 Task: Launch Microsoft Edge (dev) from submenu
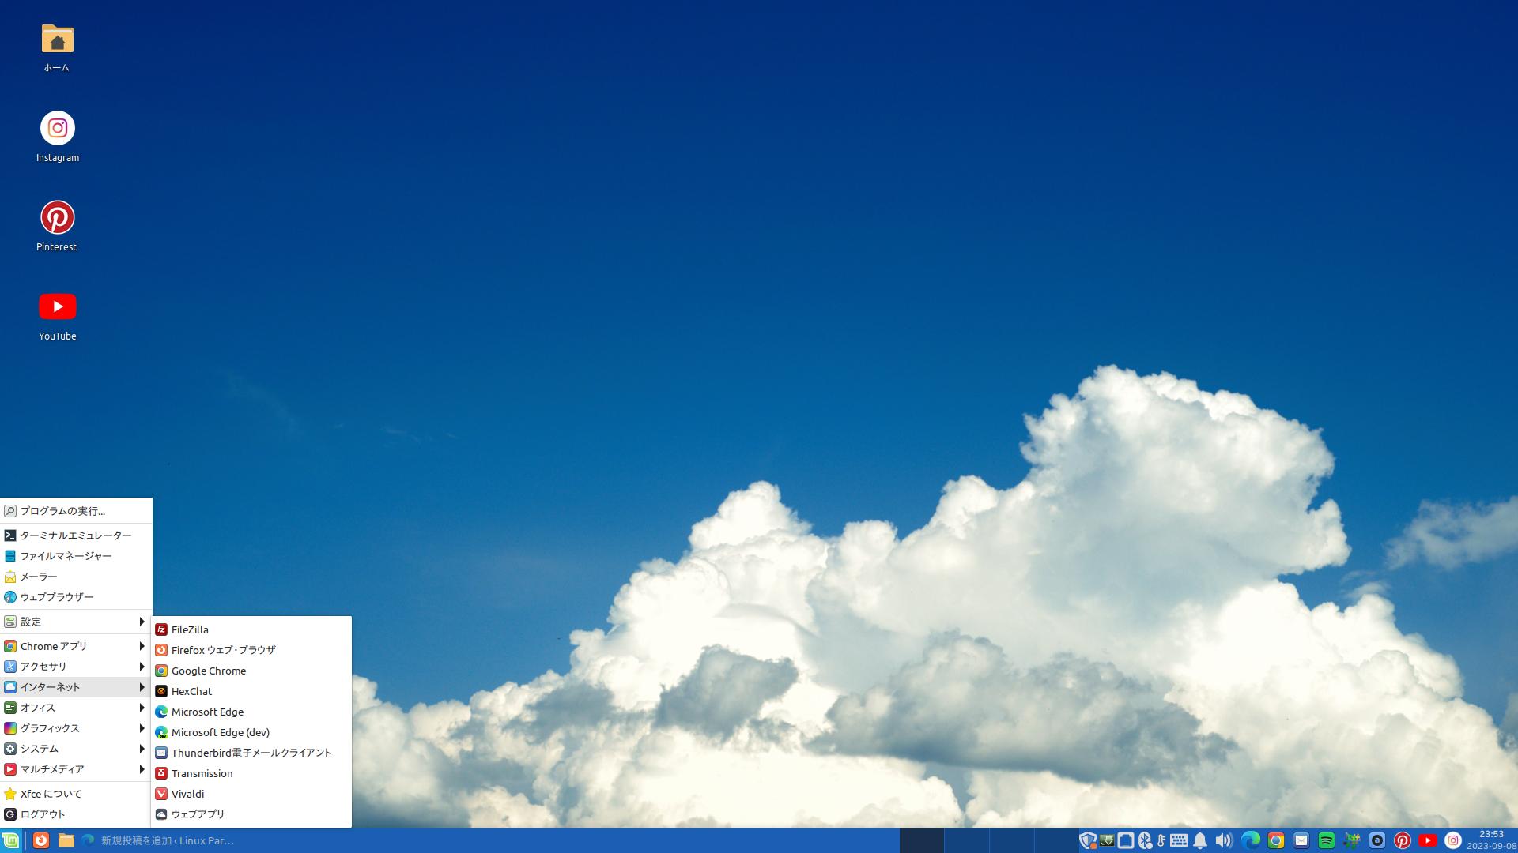[x=251, y=732]
